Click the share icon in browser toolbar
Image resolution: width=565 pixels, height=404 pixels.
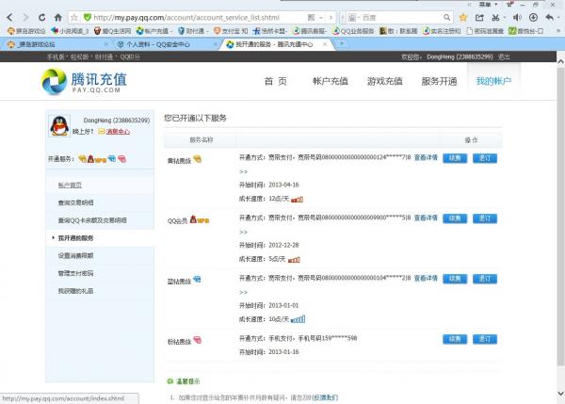coord(479,17)
